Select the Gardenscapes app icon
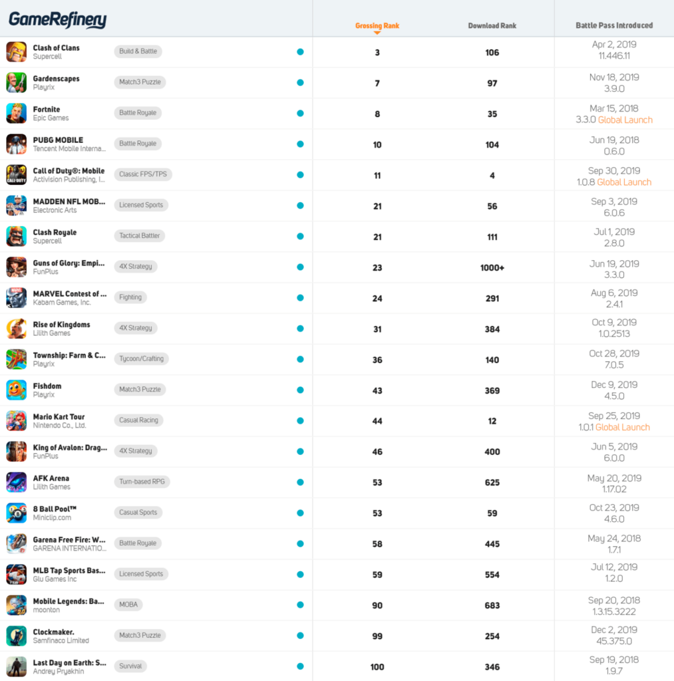The width and height of the screenshot is (674, 681). [16, 82]
